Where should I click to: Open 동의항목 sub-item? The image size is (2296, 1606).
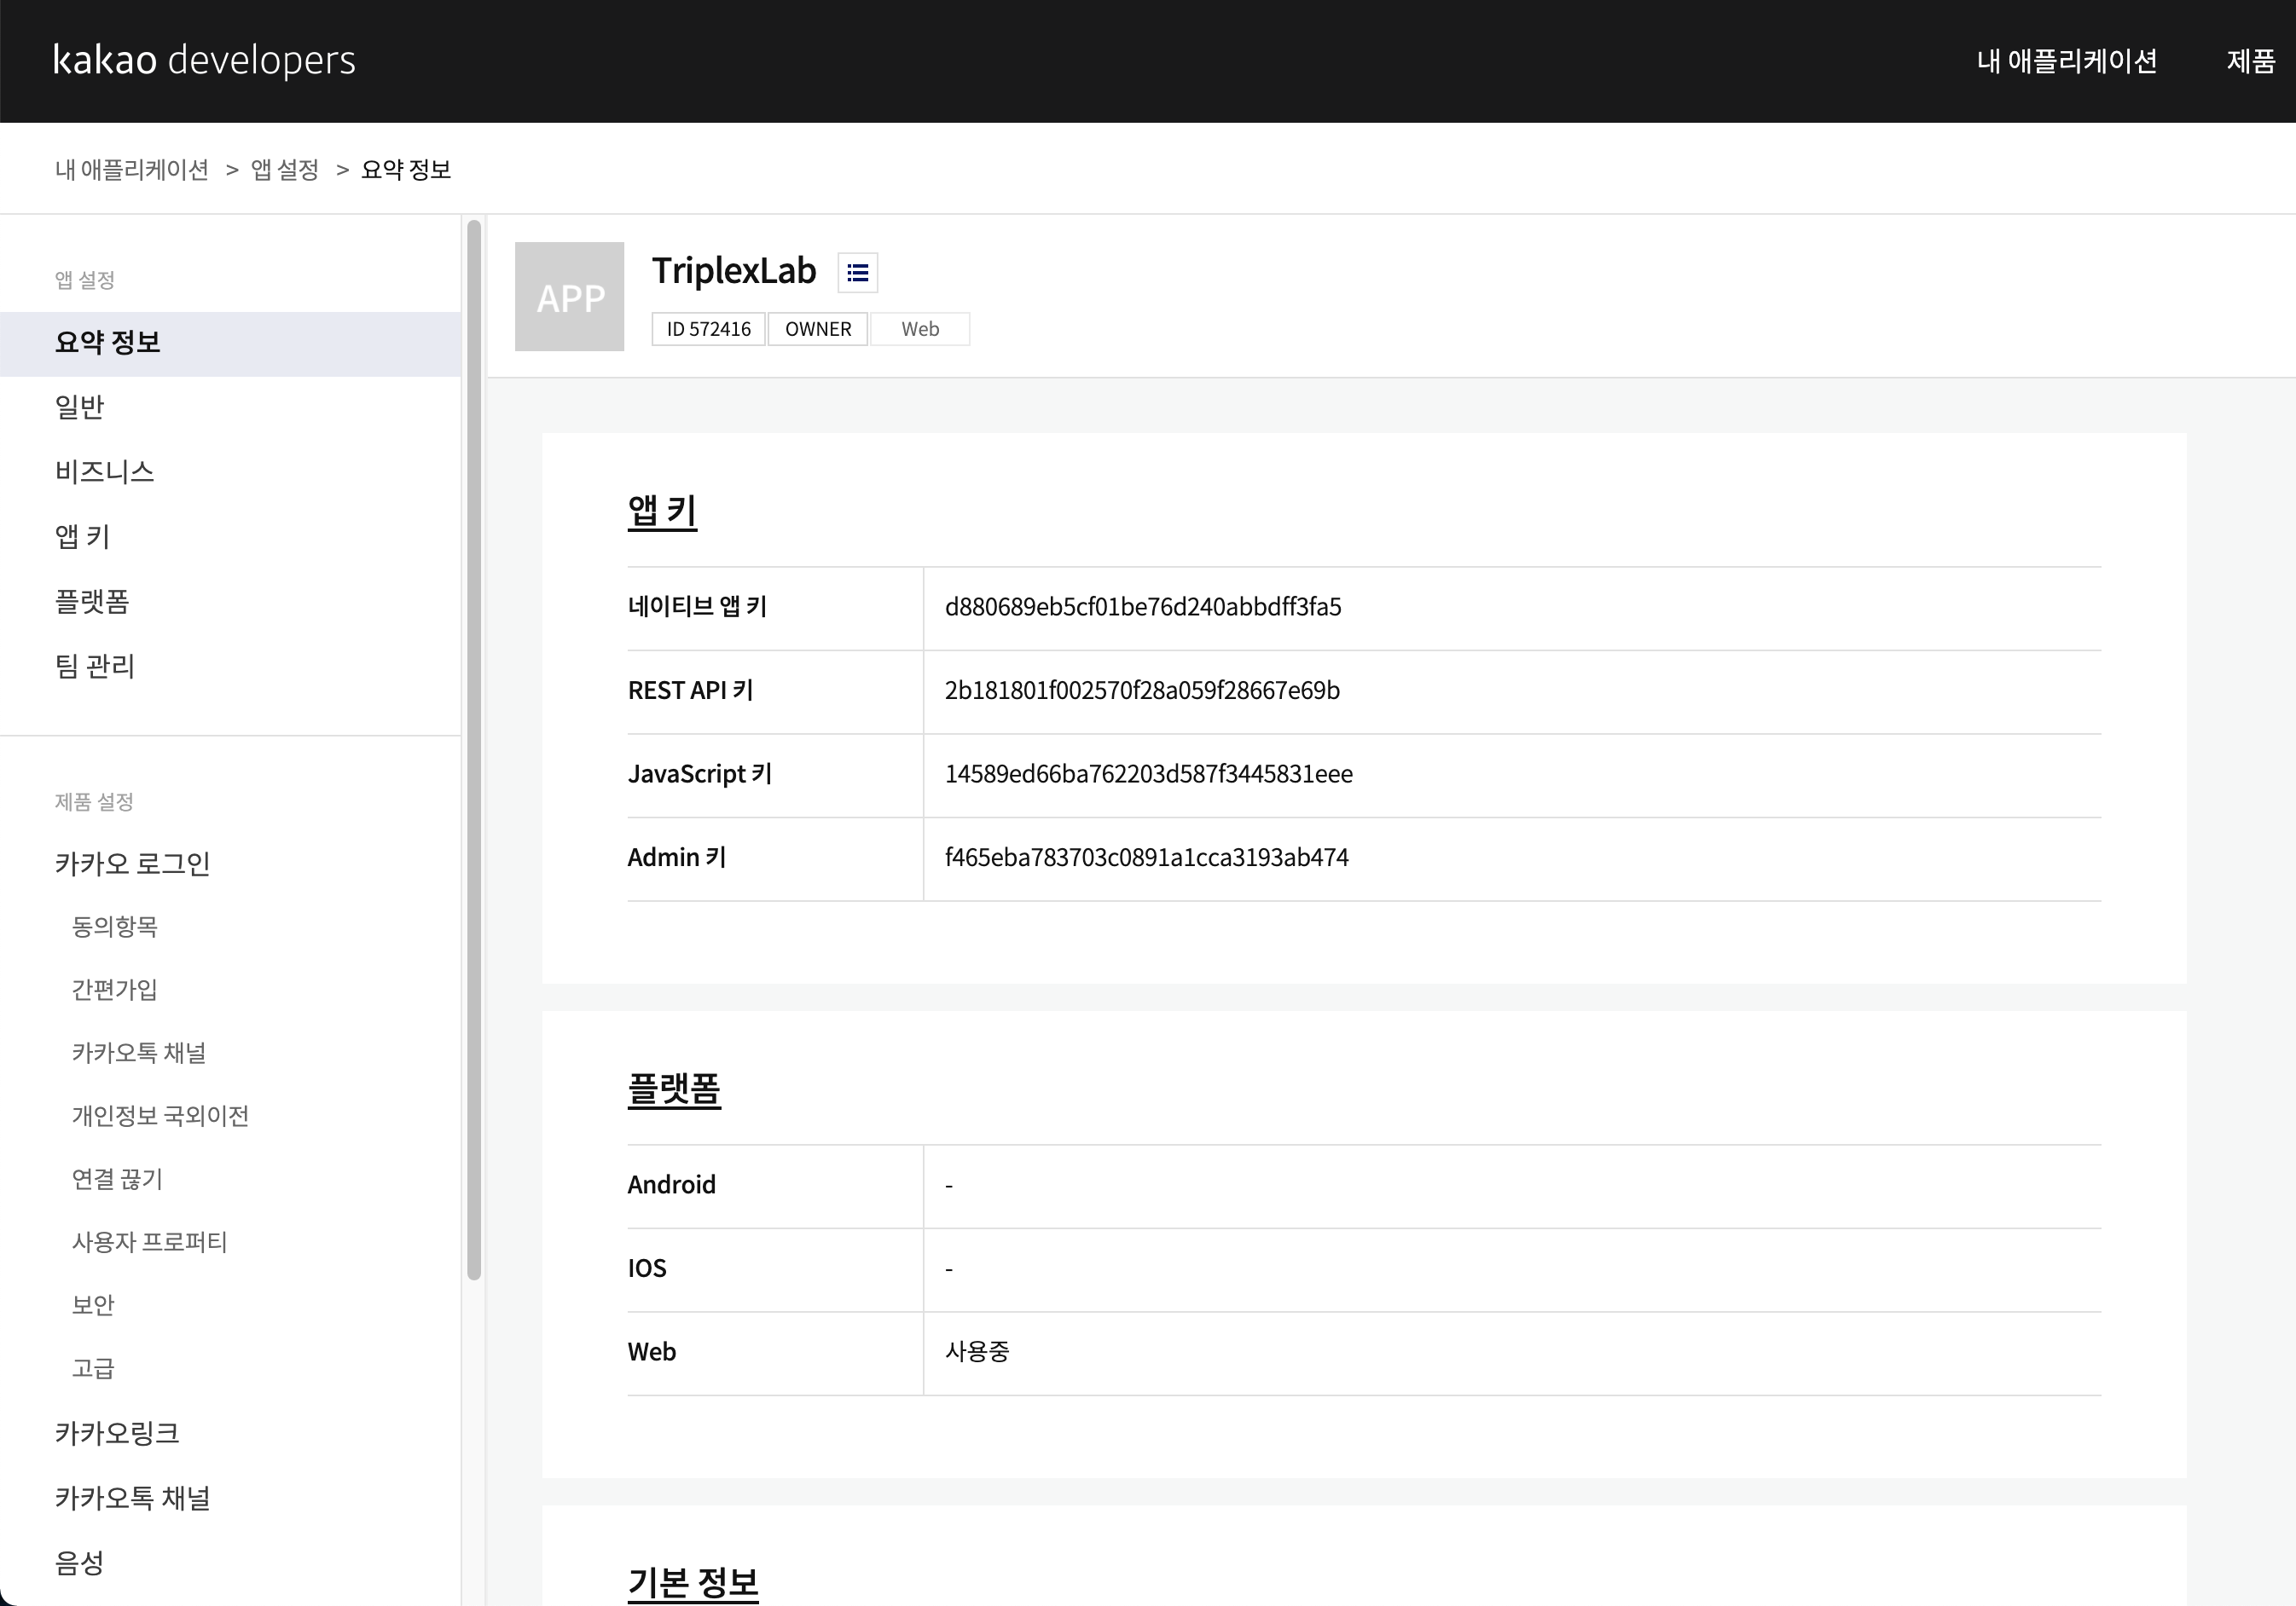(x=115, y=927)
